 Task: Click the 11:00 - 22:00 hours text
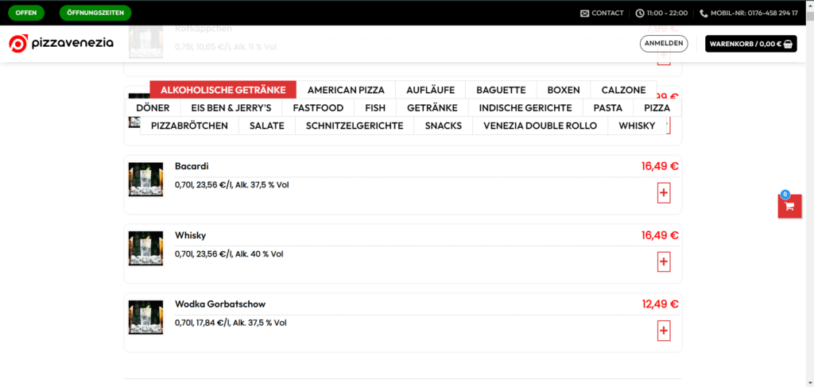667,14
